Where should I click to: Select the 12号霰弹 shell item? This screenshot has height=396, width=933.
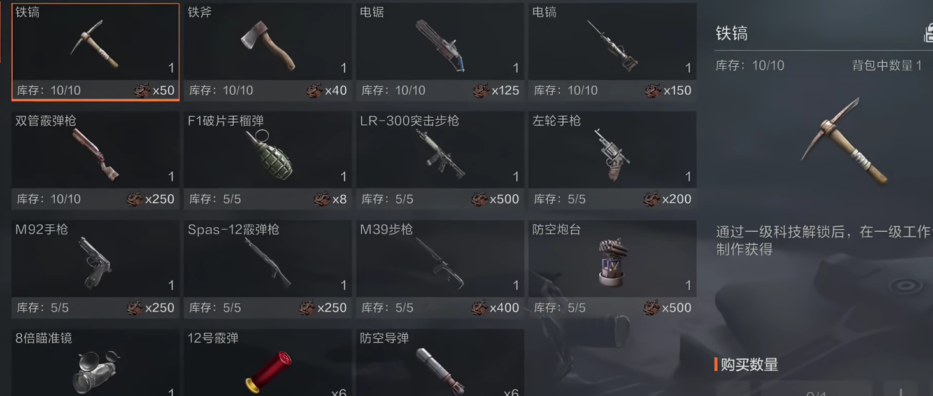(267, 363)
